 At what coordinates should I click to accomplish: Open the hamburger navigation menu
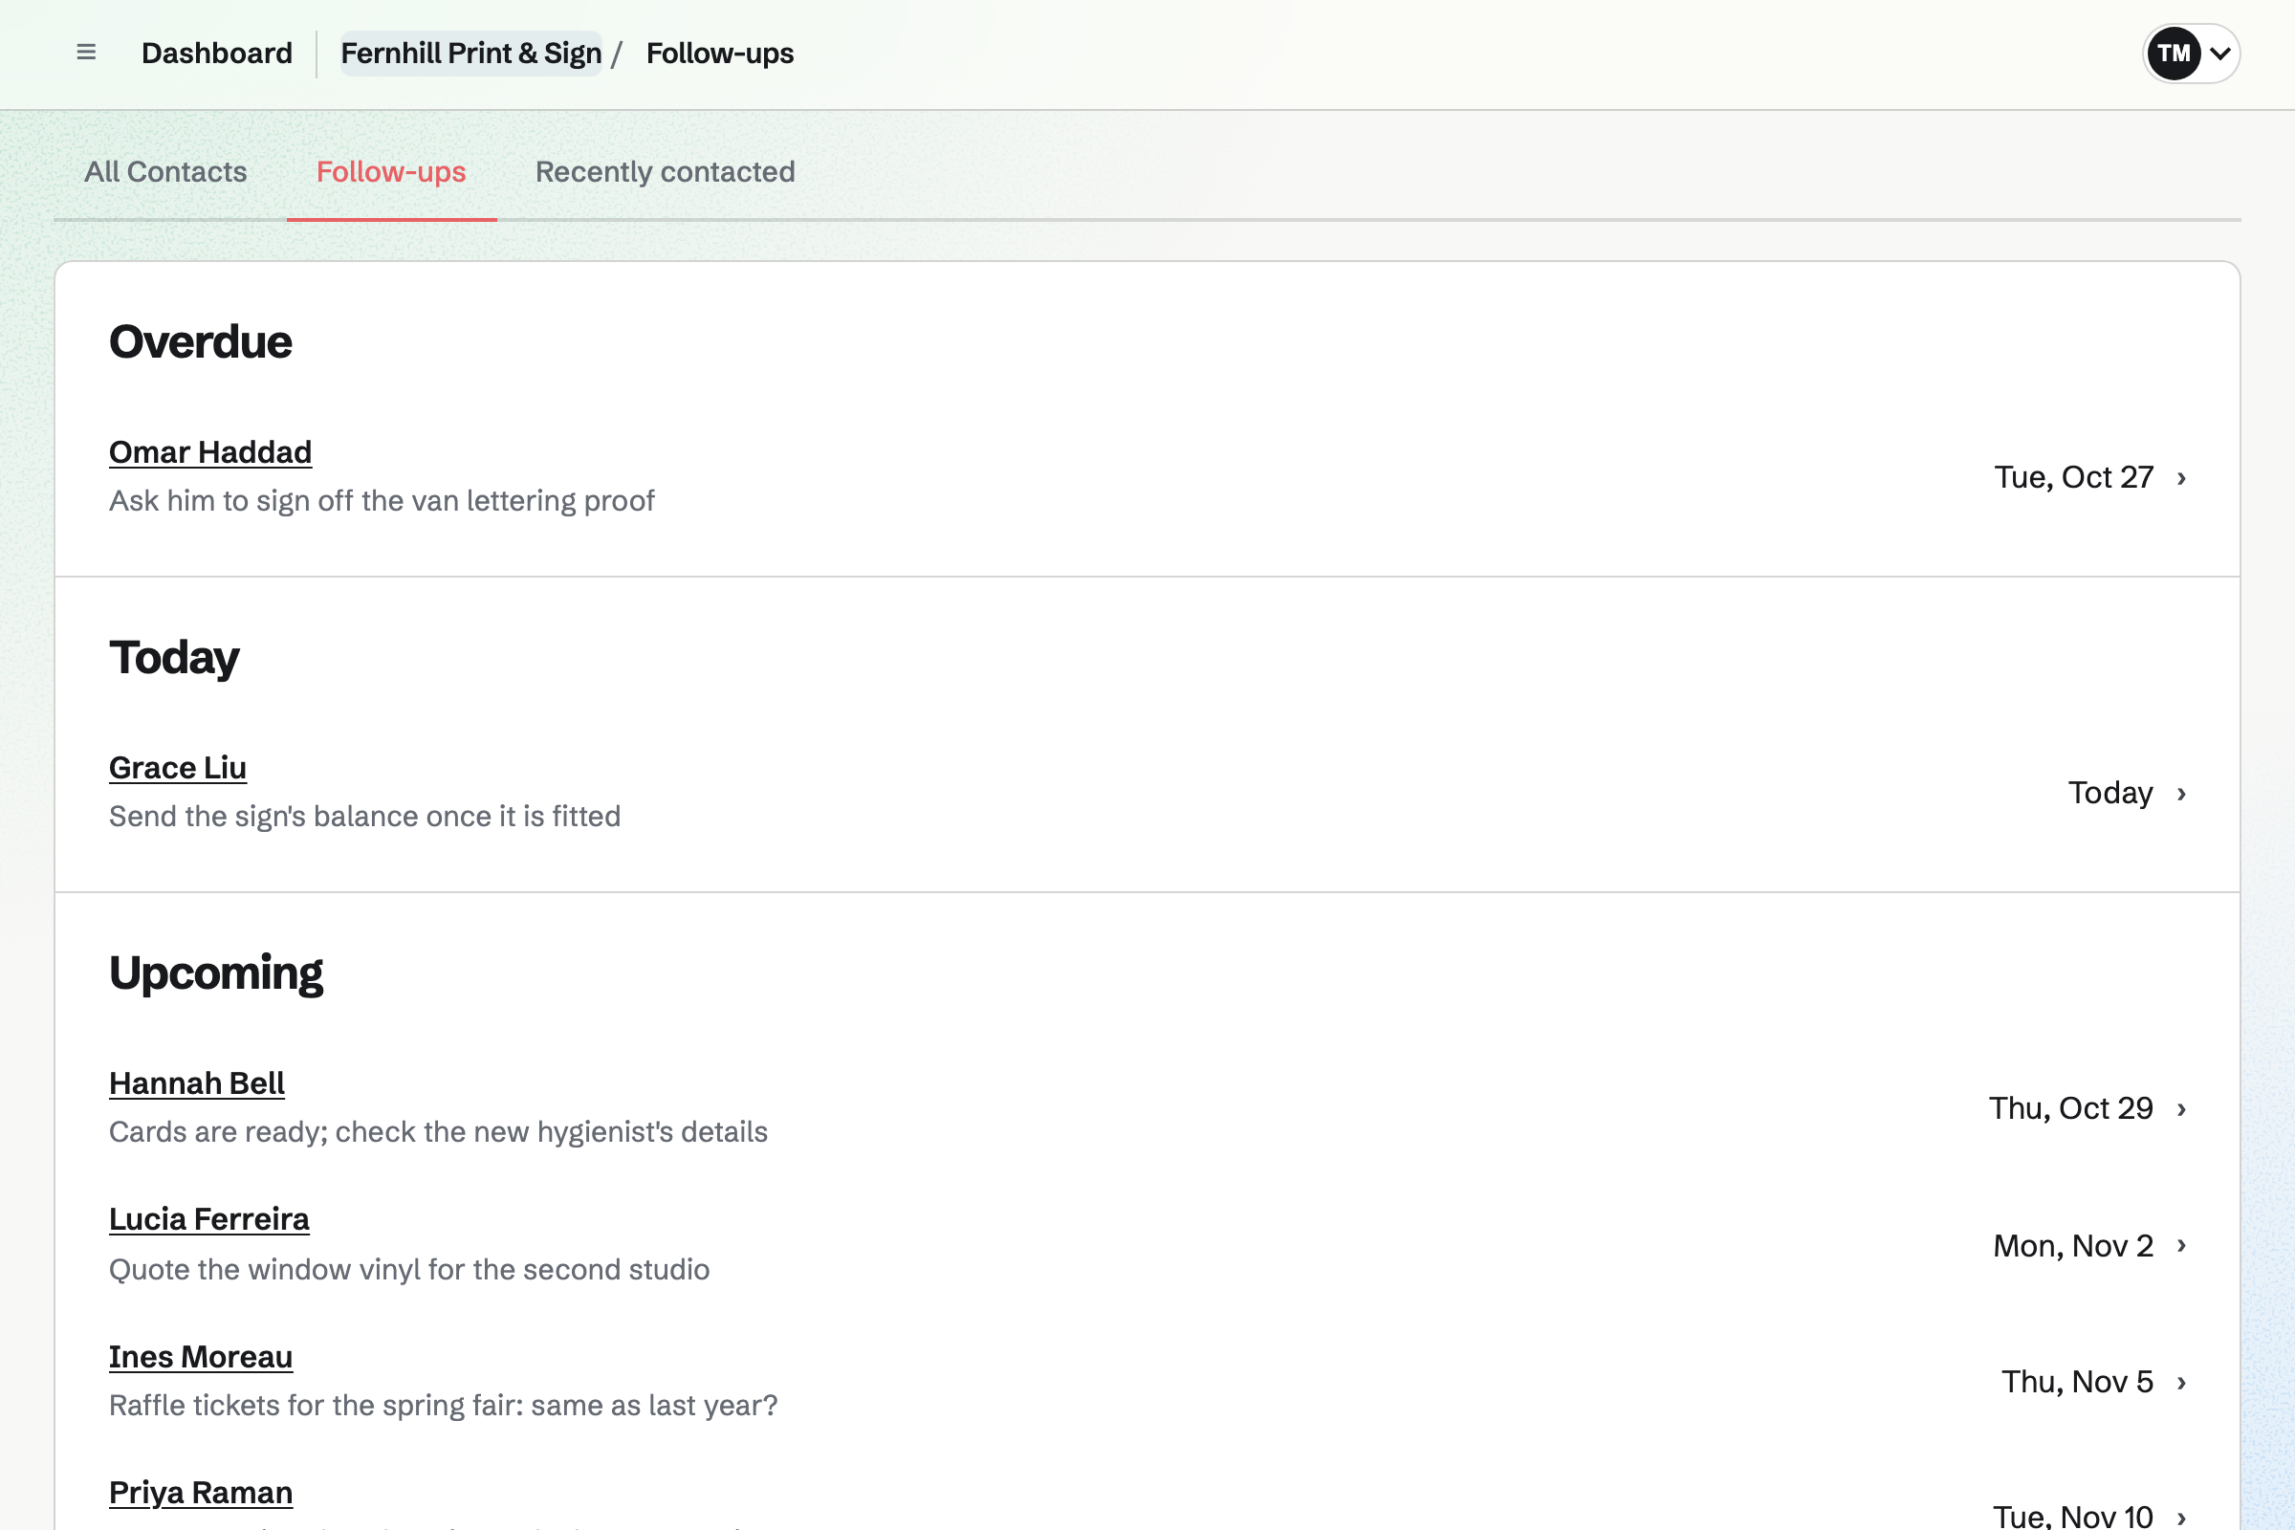tap(86, 53)
